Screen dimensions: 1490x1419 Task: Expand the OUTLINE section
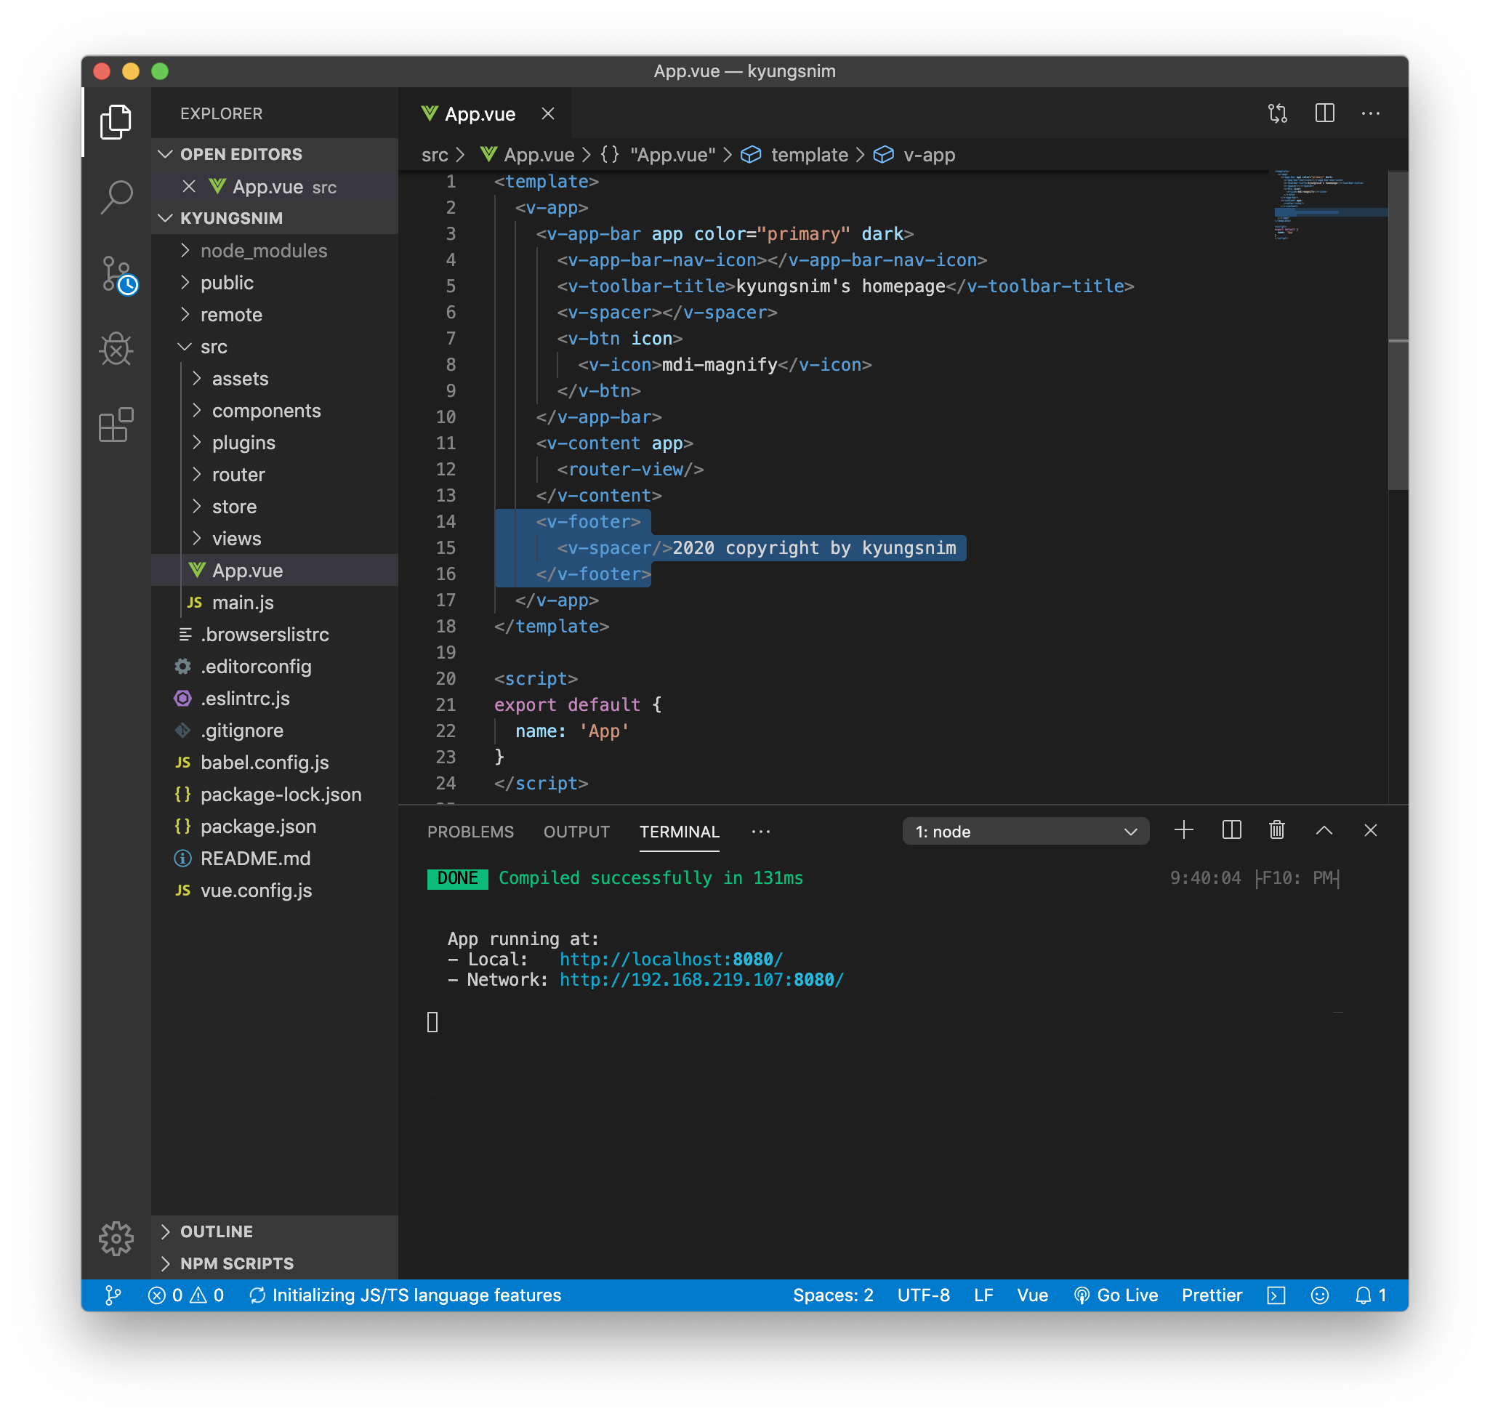point(217,1231)
